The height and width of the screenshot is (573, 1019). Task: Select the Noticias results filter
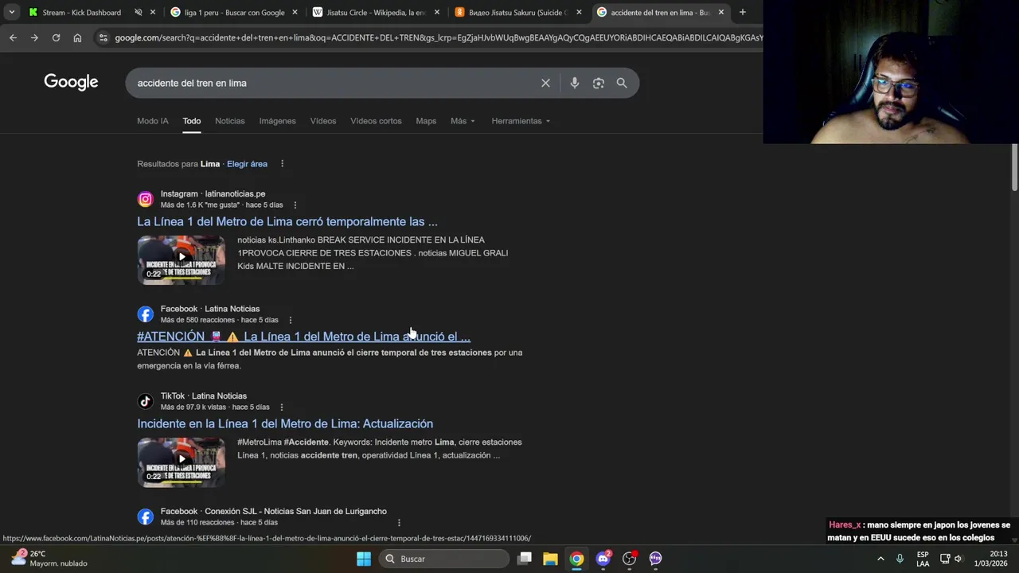[230, 121]
